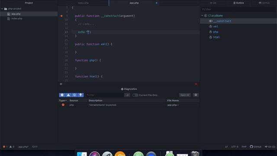Click 'php' in the Source column
The image size is (277, 156).
pos(71,105)
